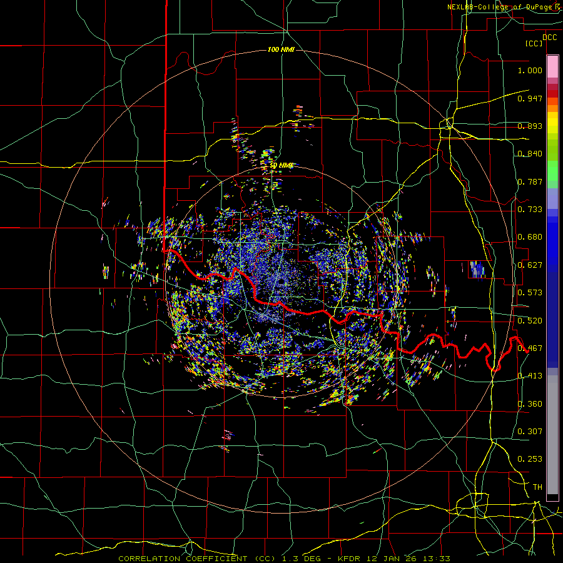Click the 13:33 timestamp in caption
The width and height of the screenshot is (563, 563).
435,559
